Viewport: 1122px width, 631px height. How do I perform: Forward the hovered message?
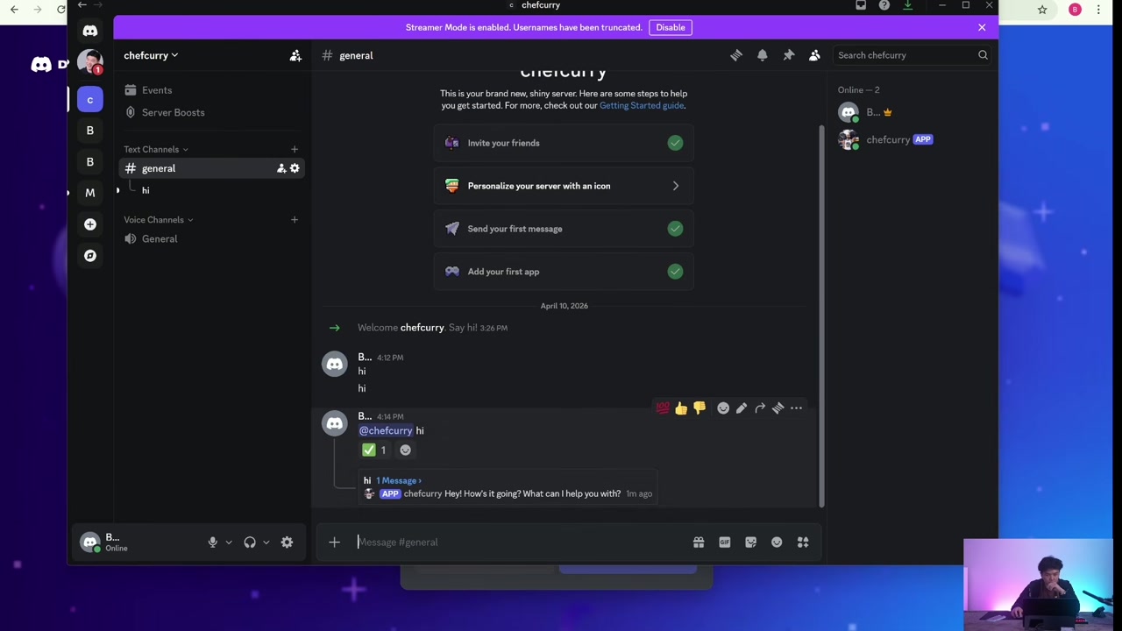pyautogui.click(x=760, y=408)
